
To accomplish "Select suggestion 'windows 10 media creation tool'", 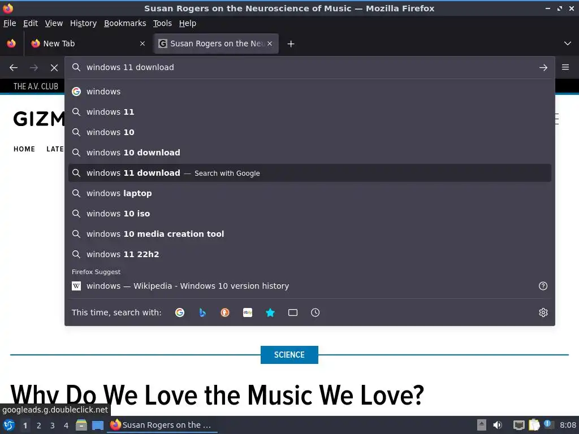I will click(x=310, y=234).
